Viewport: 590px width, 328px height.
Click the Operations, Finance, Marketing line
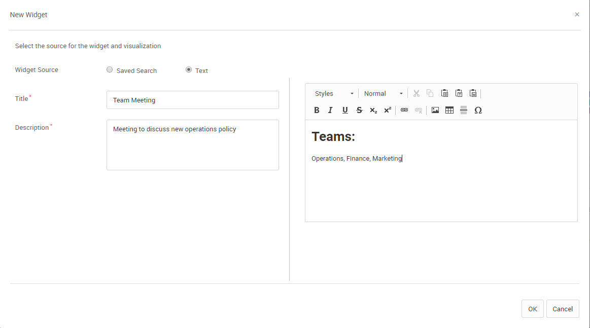tap(357, 158)
